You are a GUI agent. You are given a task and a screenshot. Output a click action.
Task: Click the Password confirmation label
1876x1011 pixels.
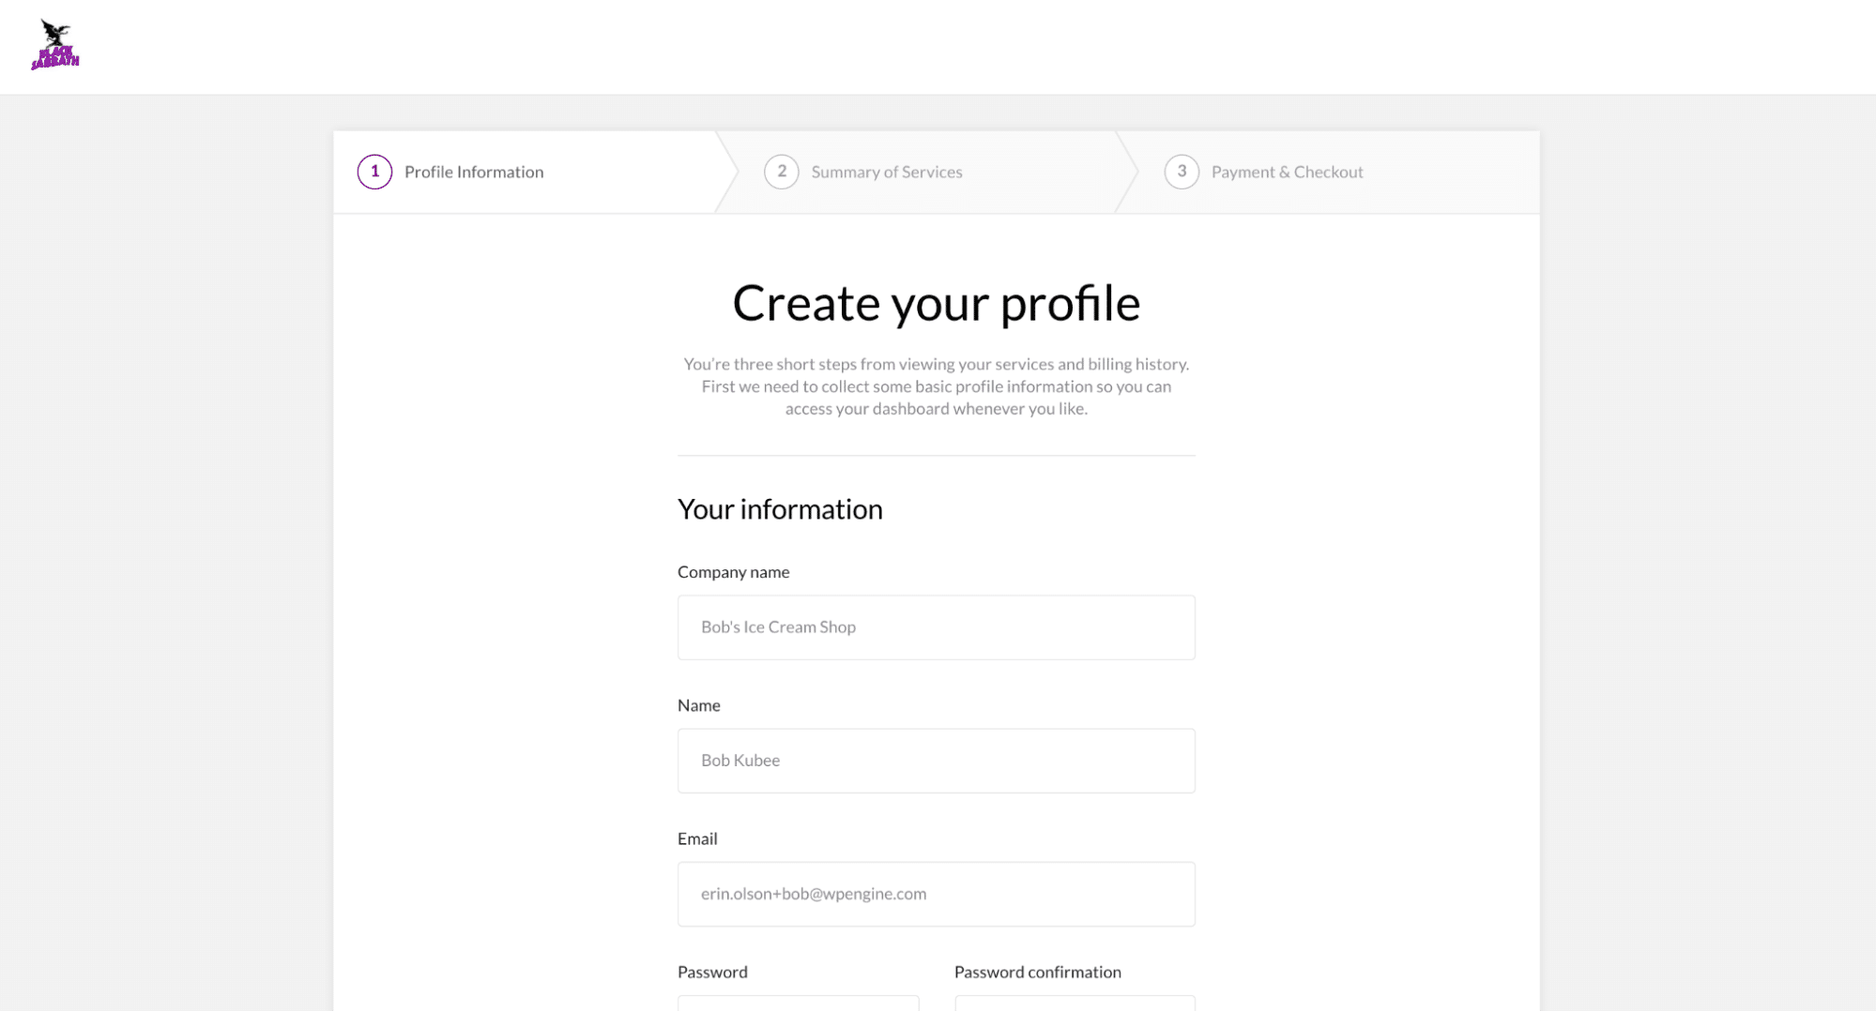[1037, 972]
